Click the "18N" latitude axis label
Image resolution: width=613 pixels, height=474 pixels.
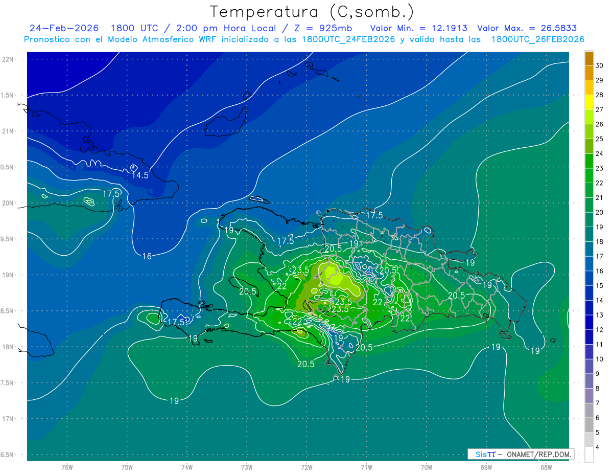coord(8,347)
